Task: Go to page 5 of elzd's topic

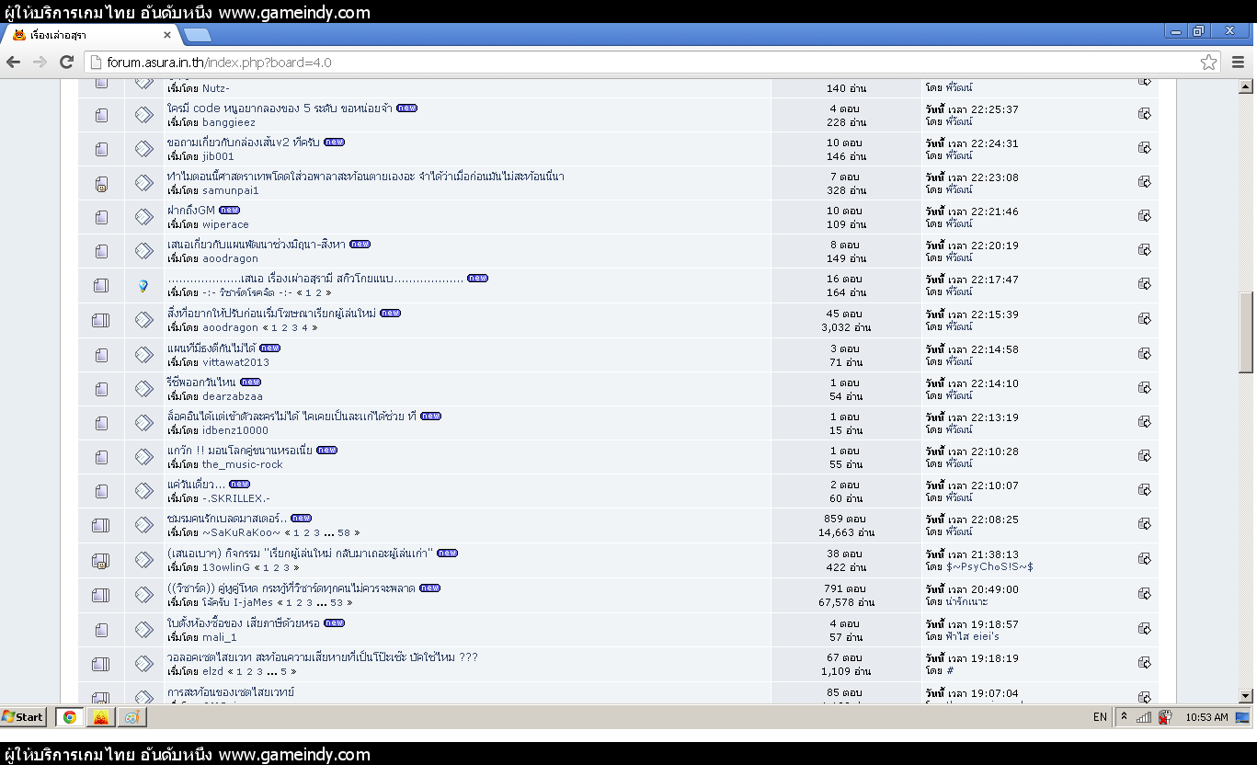Action: tap(285, 672)
